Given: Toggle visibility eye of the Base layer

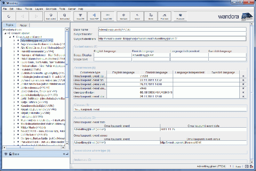Looking at the screenshot, I should 6,154.
